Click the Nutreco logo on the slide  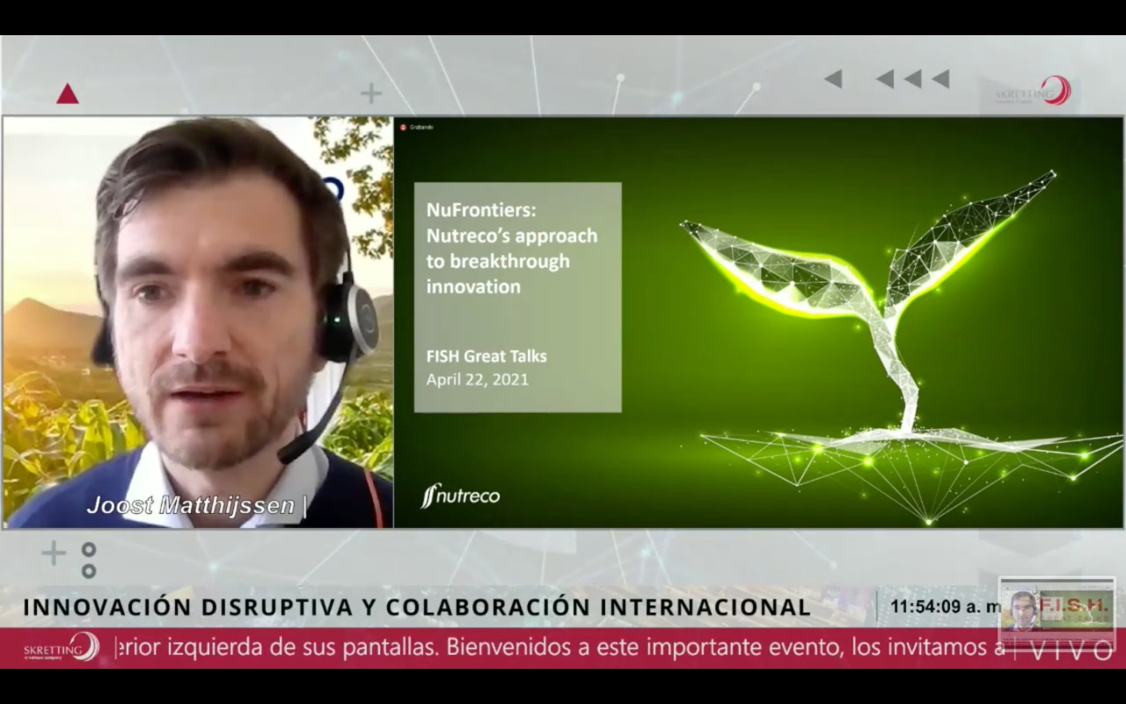(x=460, y=496)
